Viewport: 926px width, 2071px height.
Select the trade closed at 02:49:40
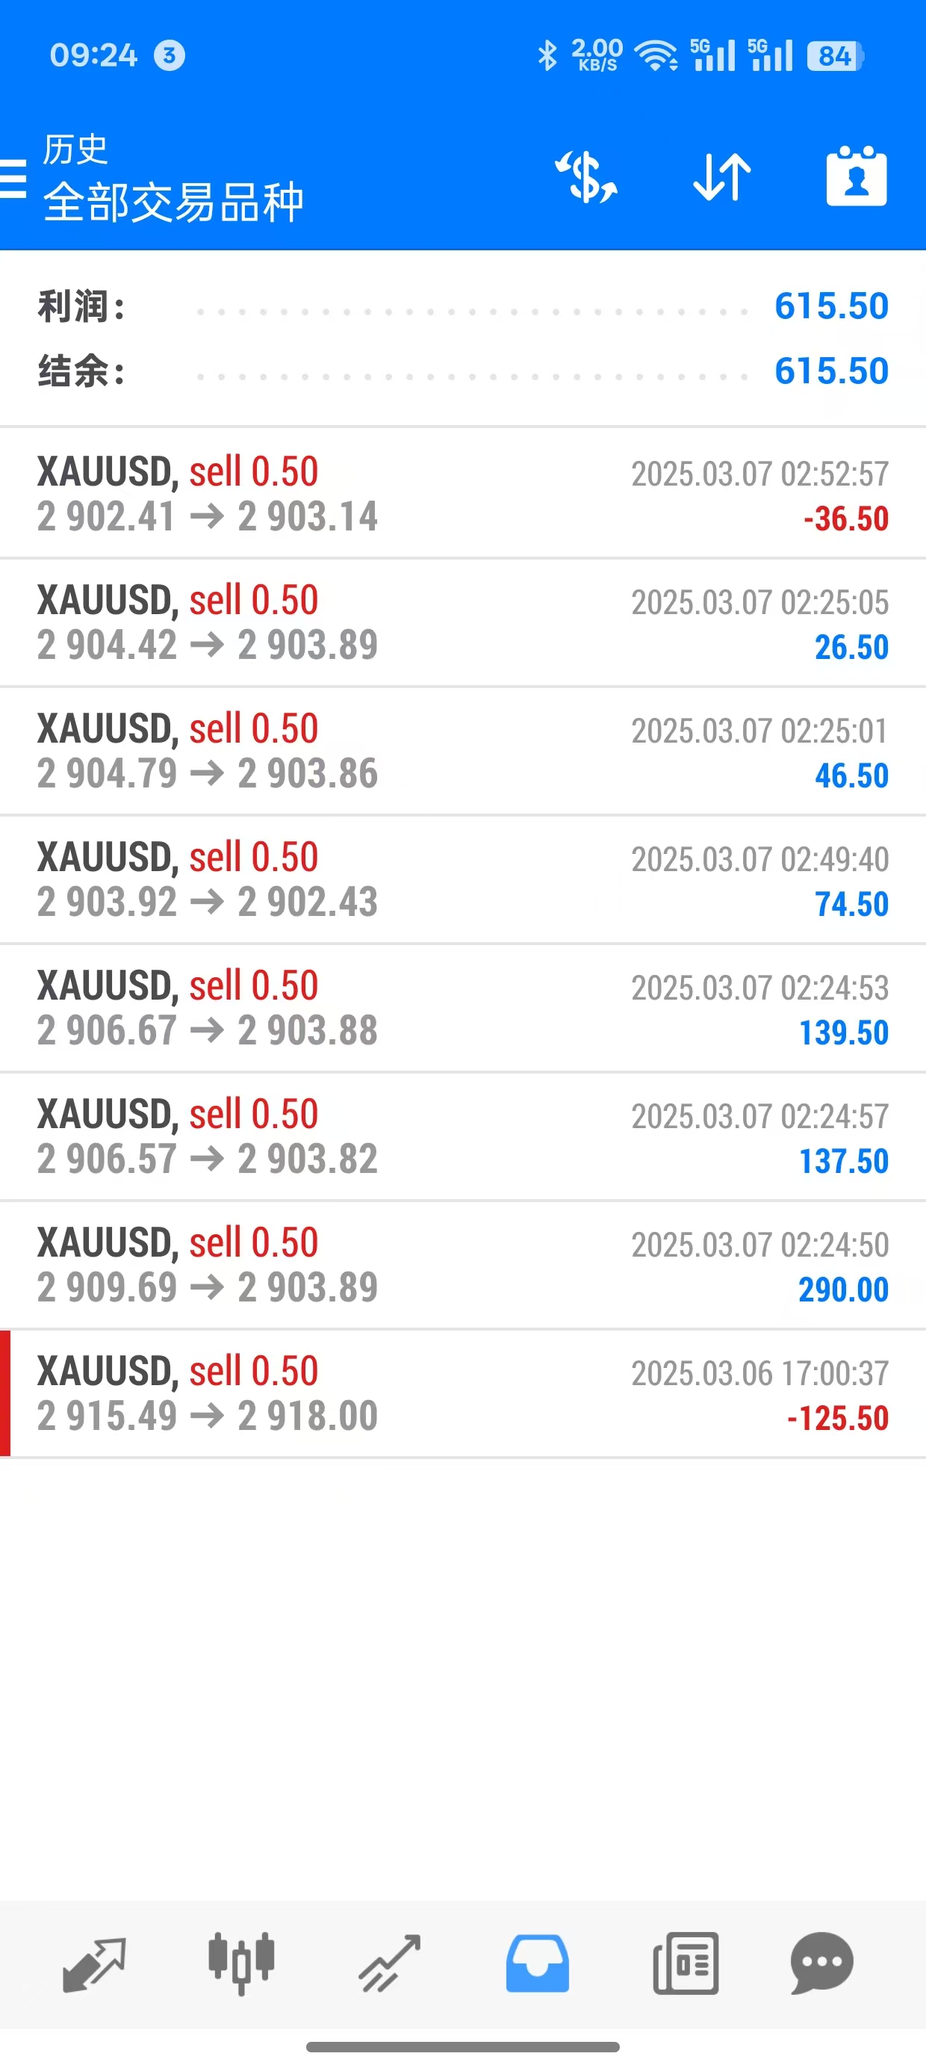tap(463, 879)
